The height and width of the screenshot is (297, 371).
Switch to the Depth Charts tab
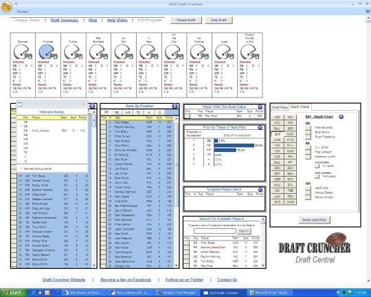(x=300, y=107)
